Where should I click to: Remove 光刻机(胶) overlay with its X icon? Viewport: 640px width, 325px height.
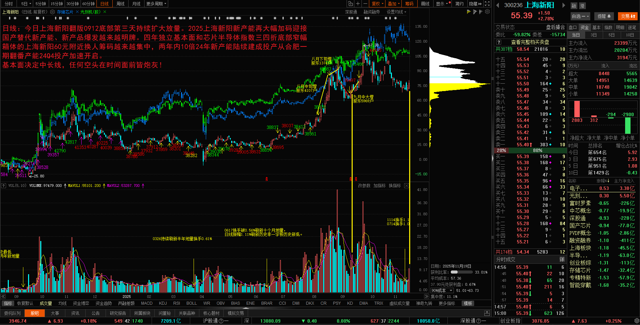(x=105, y=12)
